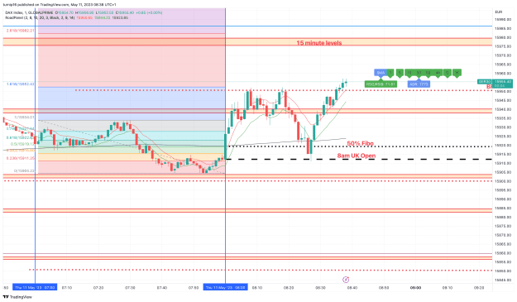Click the 'published on TradingView.com' header text

point(42,5)
